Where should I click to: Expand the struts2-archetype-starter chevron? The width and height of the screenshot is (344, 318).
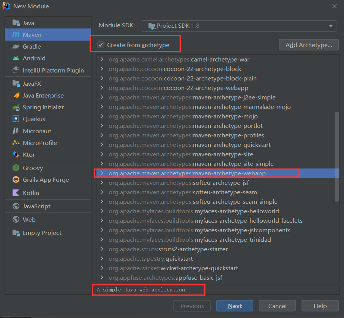[102, 249]
